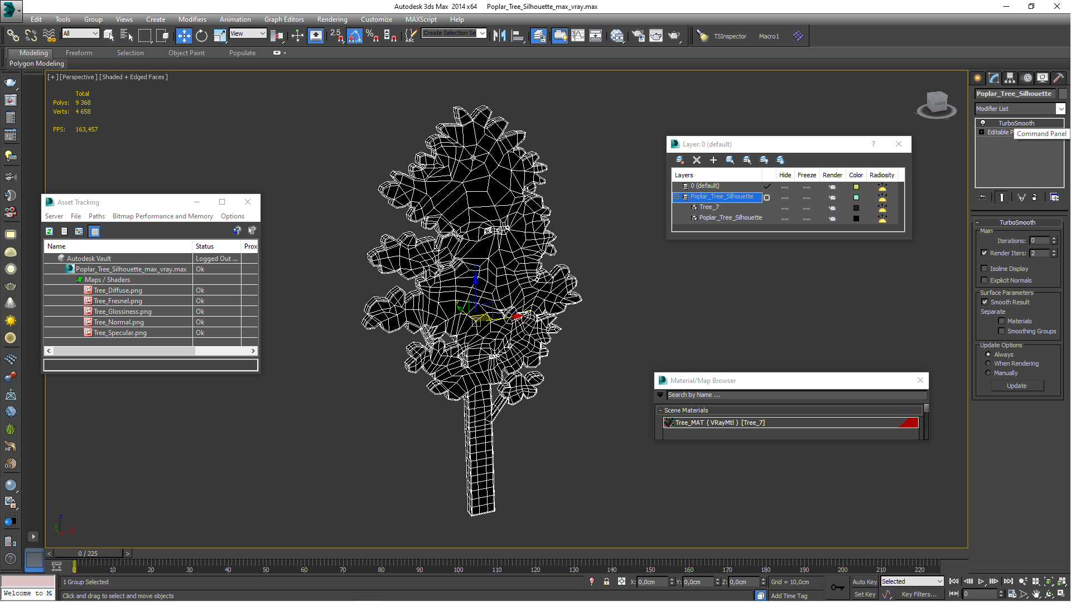
Task: Toggle Angle Snap in toolbar
Action: 355,36
